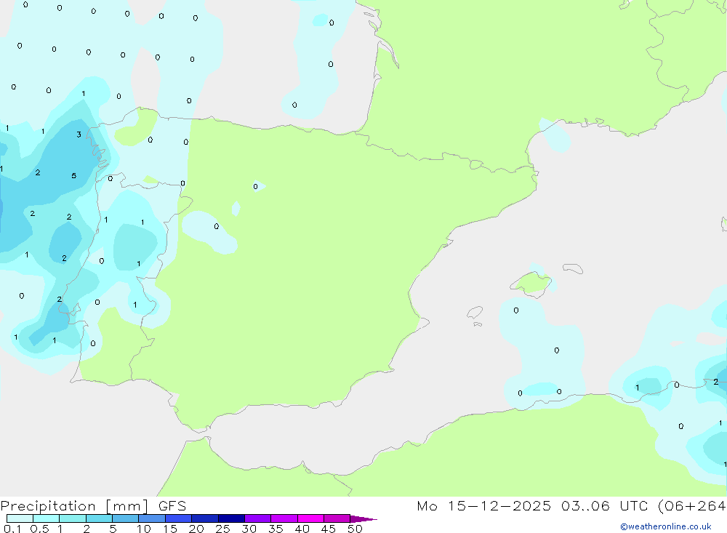Click the "GFS" model label
This screenshot has width=727, height=533.
(172, 506)
